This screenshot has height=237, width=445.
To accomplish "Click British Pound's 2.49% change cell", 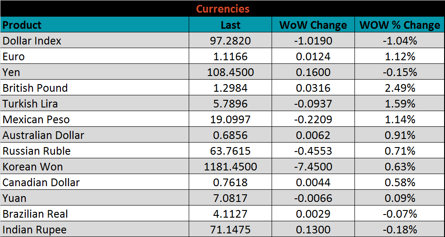I will click(400, 88).
